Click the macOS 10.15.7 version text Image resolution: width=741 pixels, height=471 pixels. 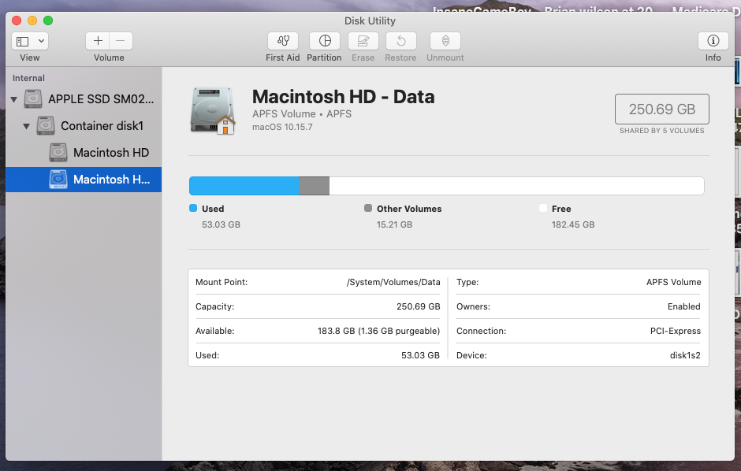tap(282, 127)
